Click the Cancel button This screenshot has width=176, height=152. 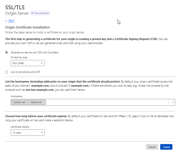(152, 147)
